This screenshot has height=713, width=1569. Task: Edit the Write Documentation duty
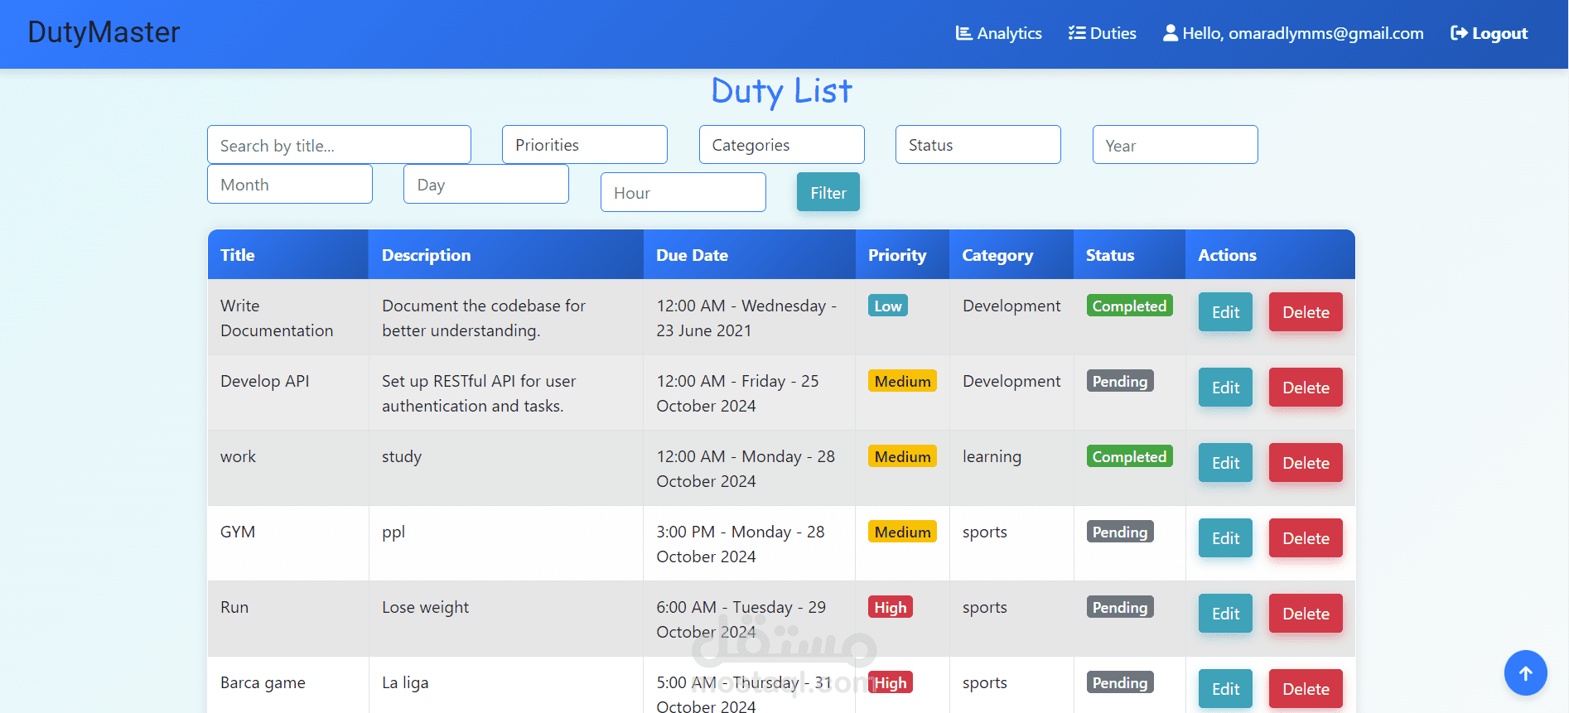[1225, 312]
